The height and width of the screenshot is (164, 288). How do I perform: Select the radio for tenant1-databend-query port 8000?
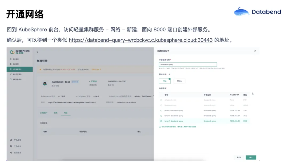pos(161,121)
